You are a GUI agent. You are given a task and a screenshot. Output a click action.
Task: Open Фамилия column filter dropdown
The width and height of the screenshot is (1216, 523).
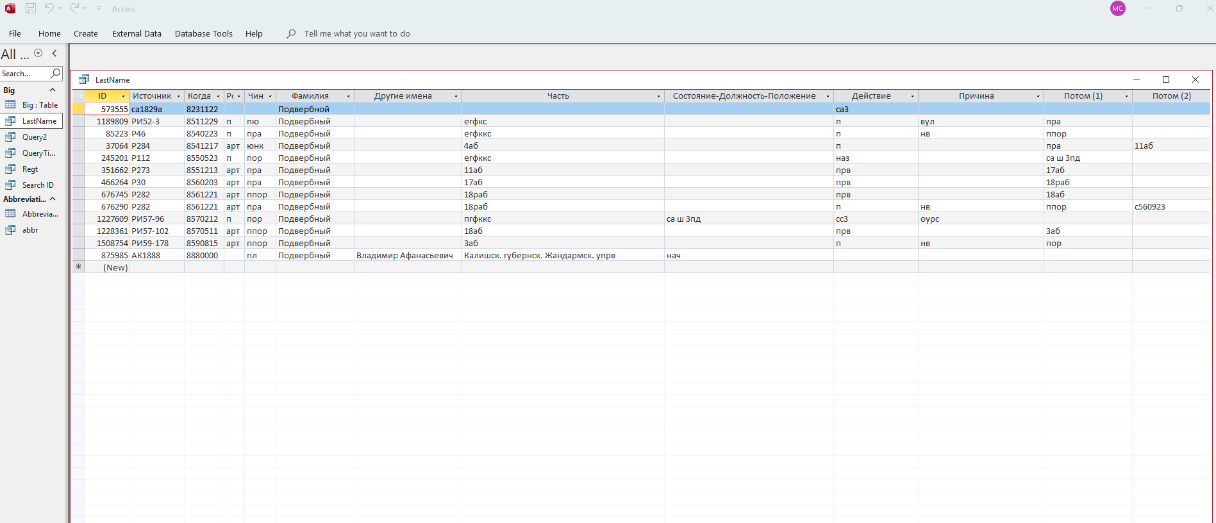[x=348, y=96]
